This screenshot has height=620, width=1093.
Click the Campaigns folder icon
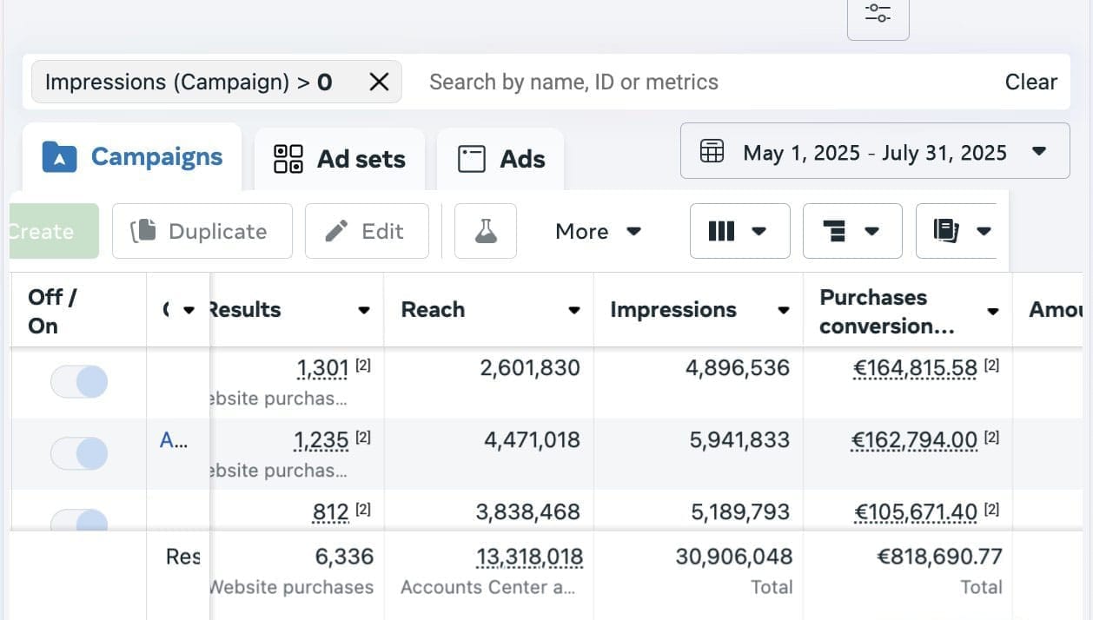(60, 157)
